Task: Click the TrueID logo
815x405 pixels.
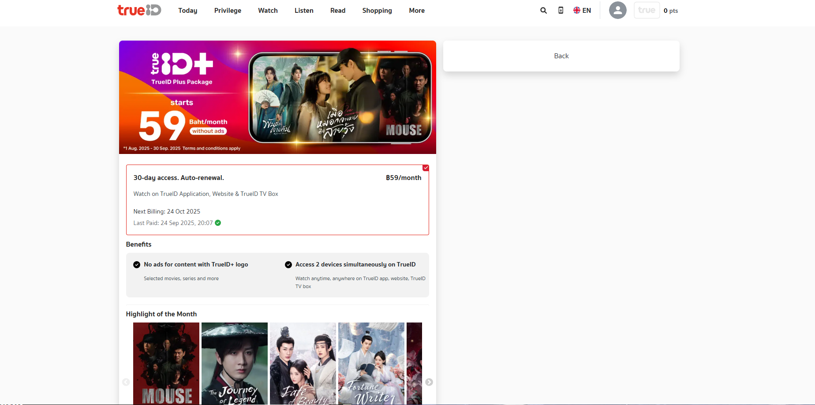Action: tap(139, 10)
